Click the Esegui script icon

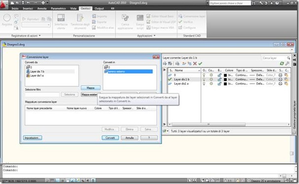pos(140,18)
